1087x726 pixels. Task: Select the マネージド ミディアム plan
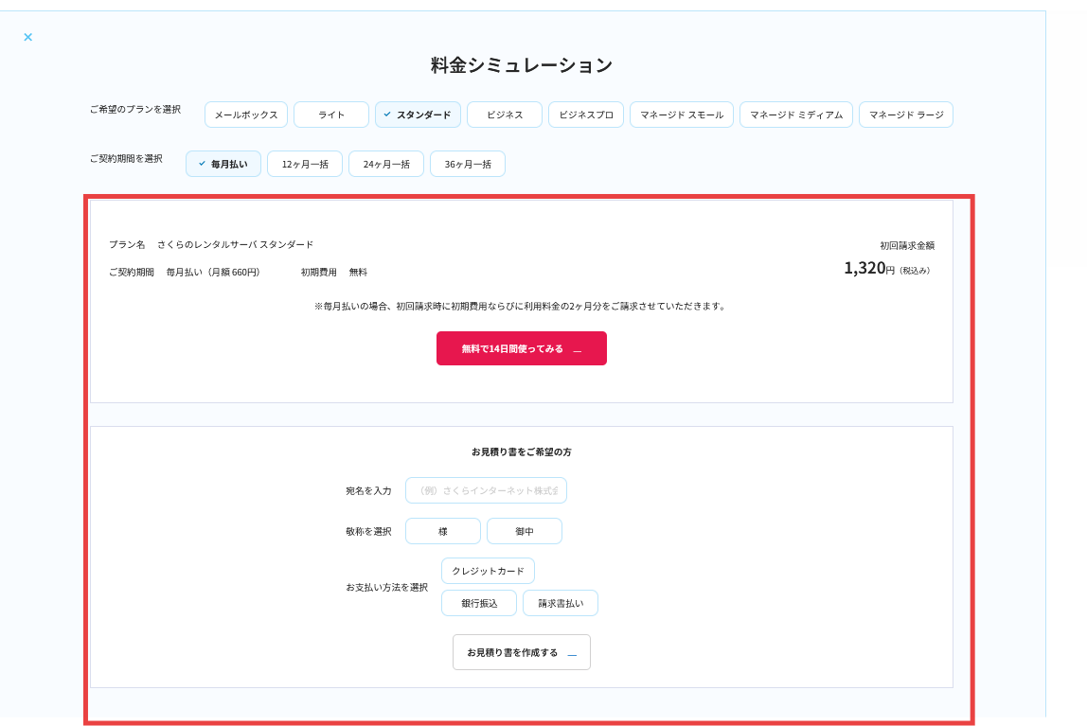pyautogui.click(x=795, y=114)
